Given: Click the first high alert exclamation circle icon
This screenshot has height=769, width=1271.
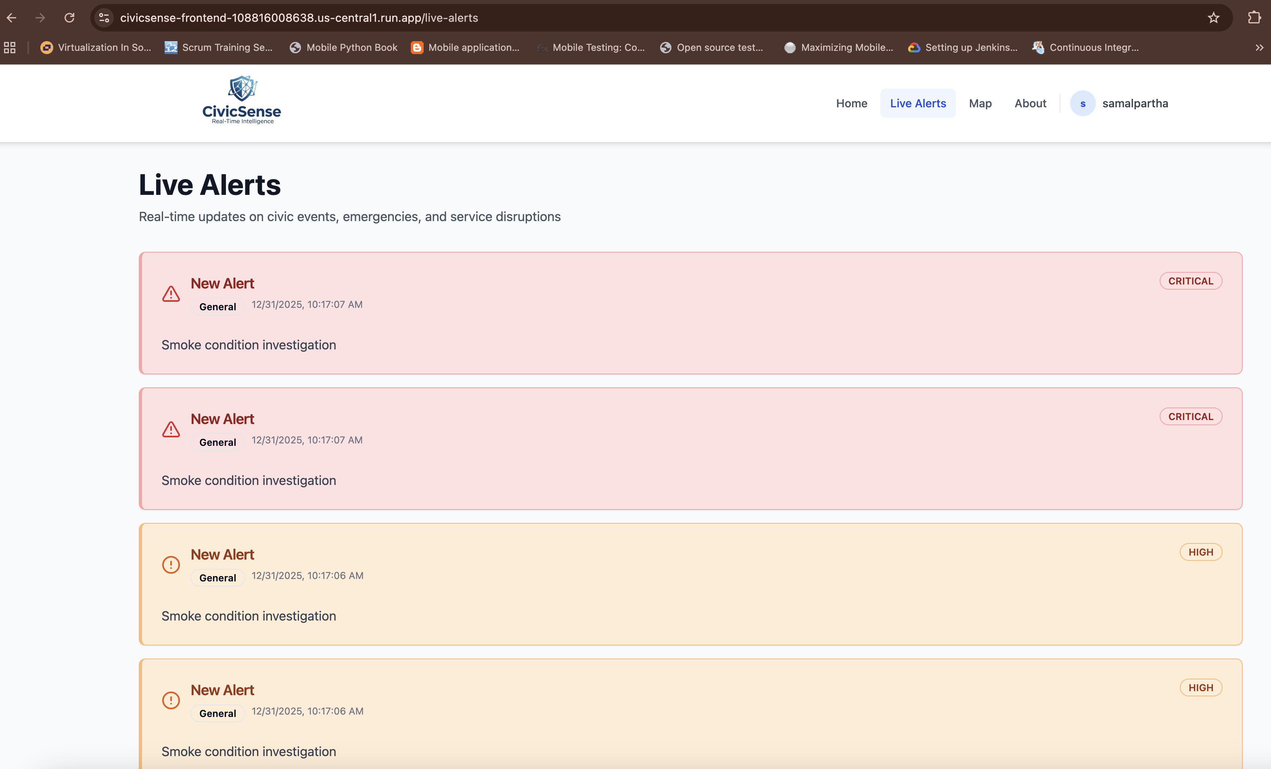Looking at the screenshot, I should (171, 565).
